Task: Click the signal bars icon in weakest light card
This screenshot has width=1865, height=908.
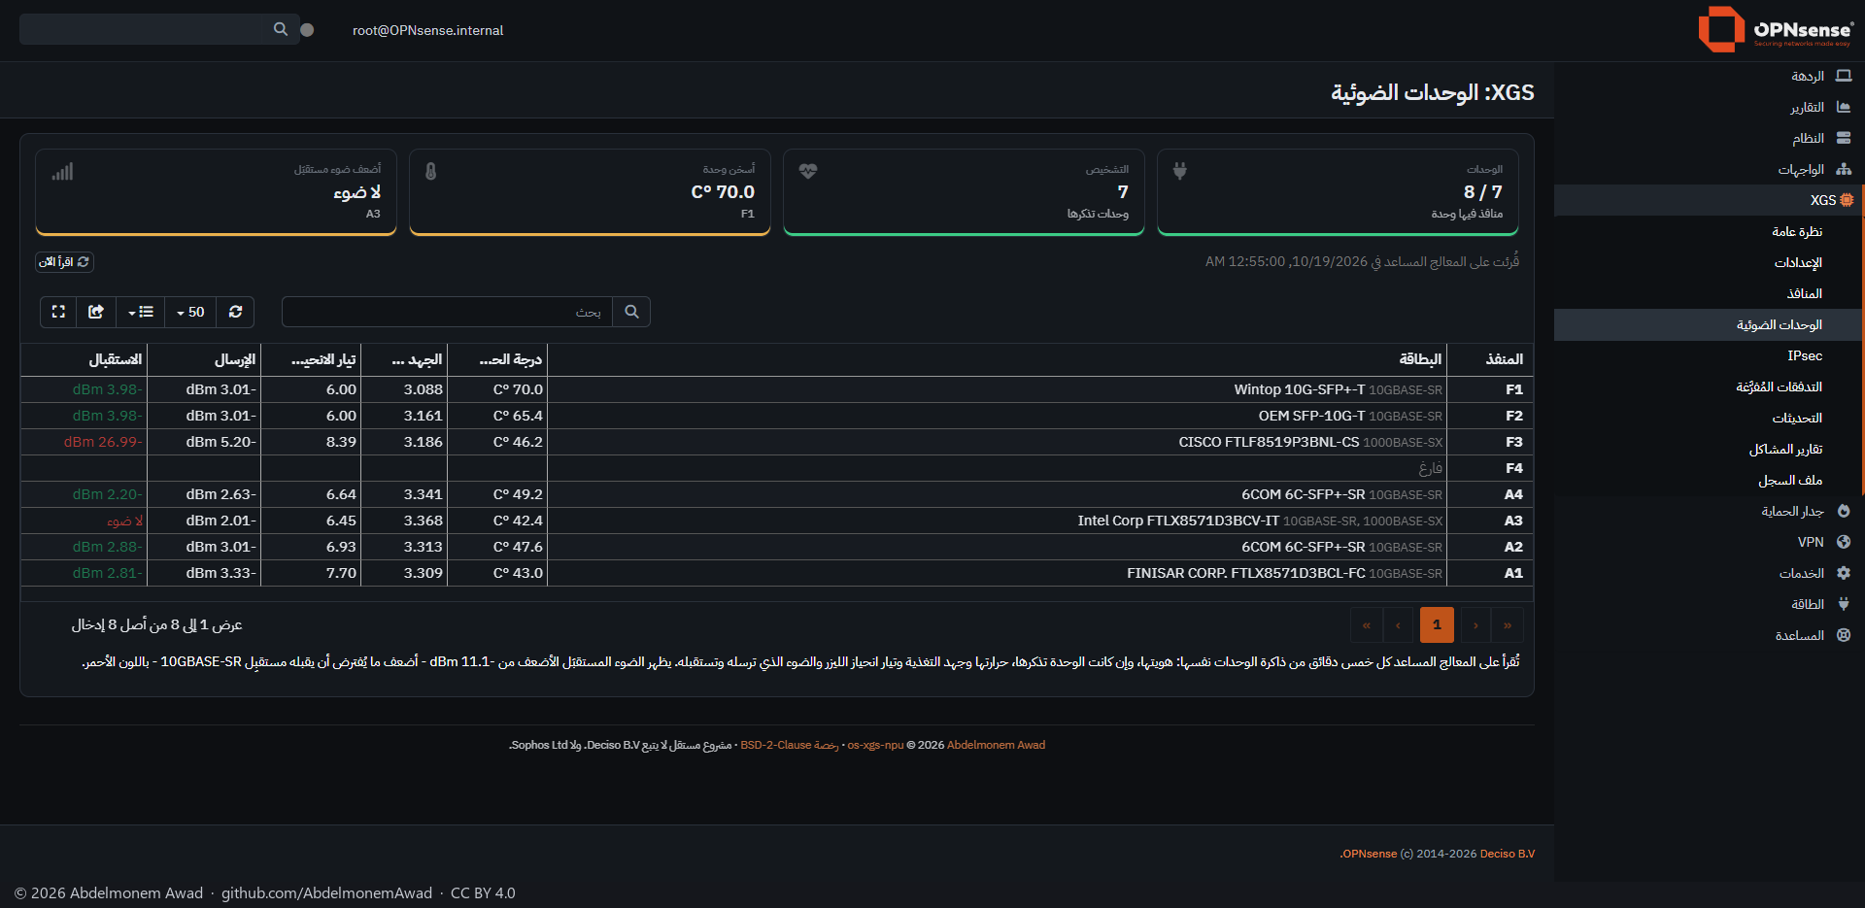Action: click(x=62, y=171)
